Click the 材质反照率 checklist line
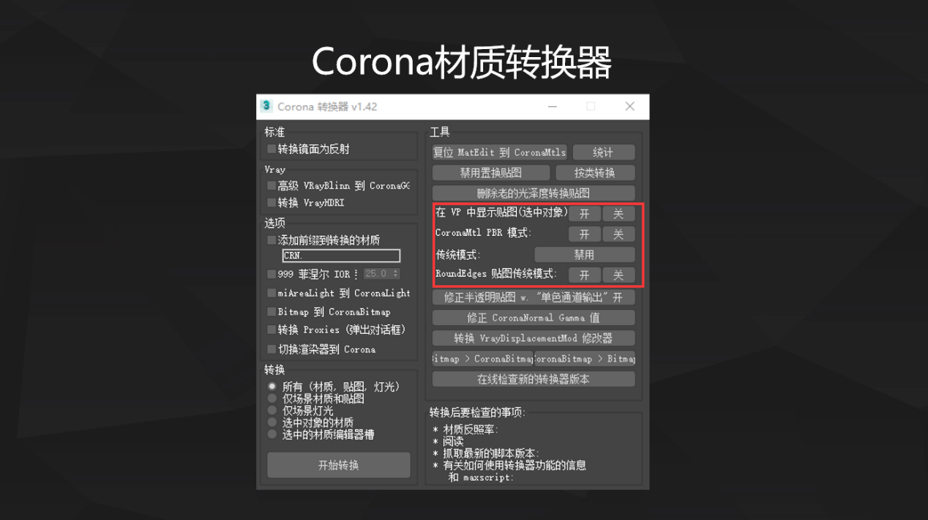This screenshot has height=520, width=928. point(465,429)
